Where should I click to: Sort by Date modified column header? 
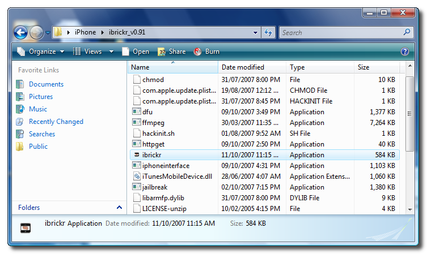tap(243, 67)
